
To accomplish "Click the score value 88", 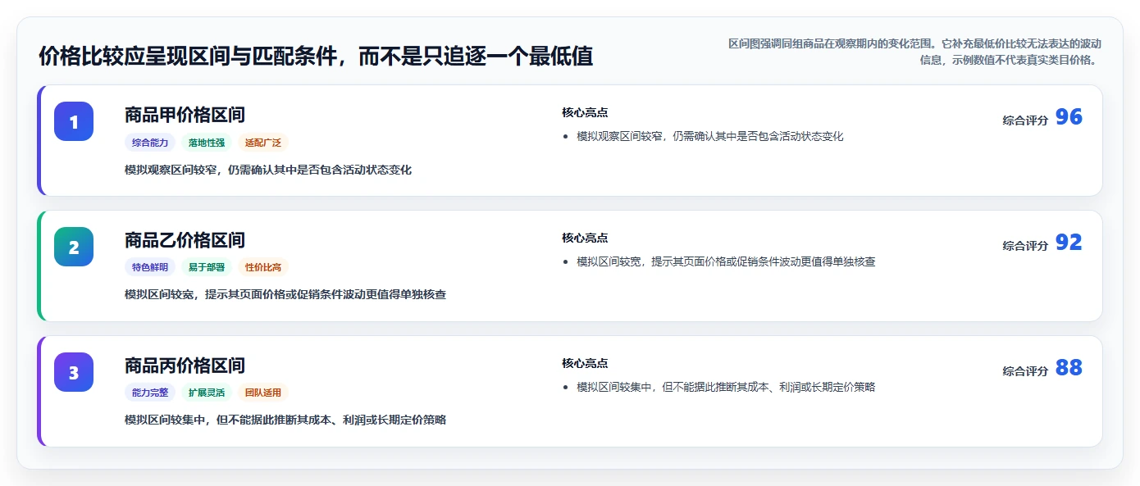I will click(x=1069, y=368).
